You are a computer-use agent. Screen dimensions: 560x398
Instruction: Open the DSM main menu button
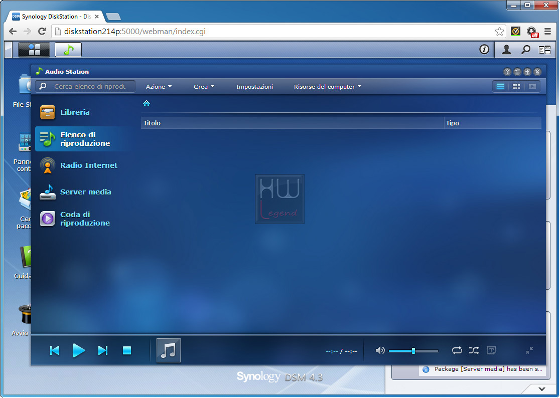pyautogui.click(x=34, y=50)
